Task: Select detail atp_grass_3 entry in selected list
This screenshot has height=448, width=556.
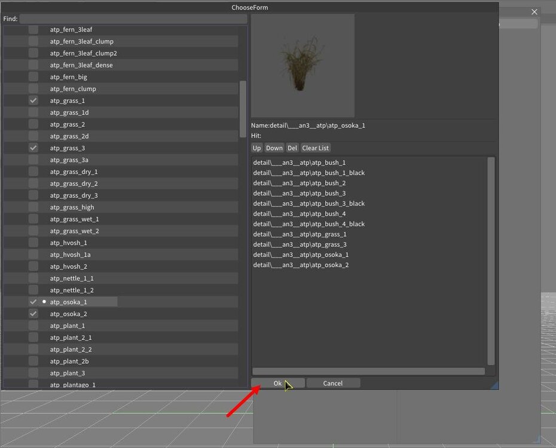Action: click(x=300, y=245)
